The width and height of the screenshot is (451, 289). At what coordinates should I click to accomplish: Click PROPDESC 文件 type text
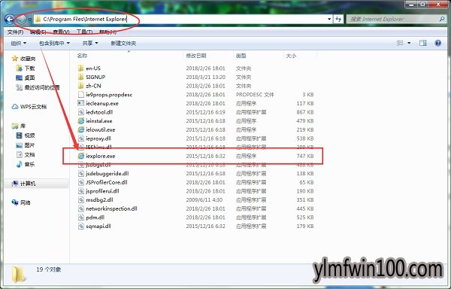[255, 95]
